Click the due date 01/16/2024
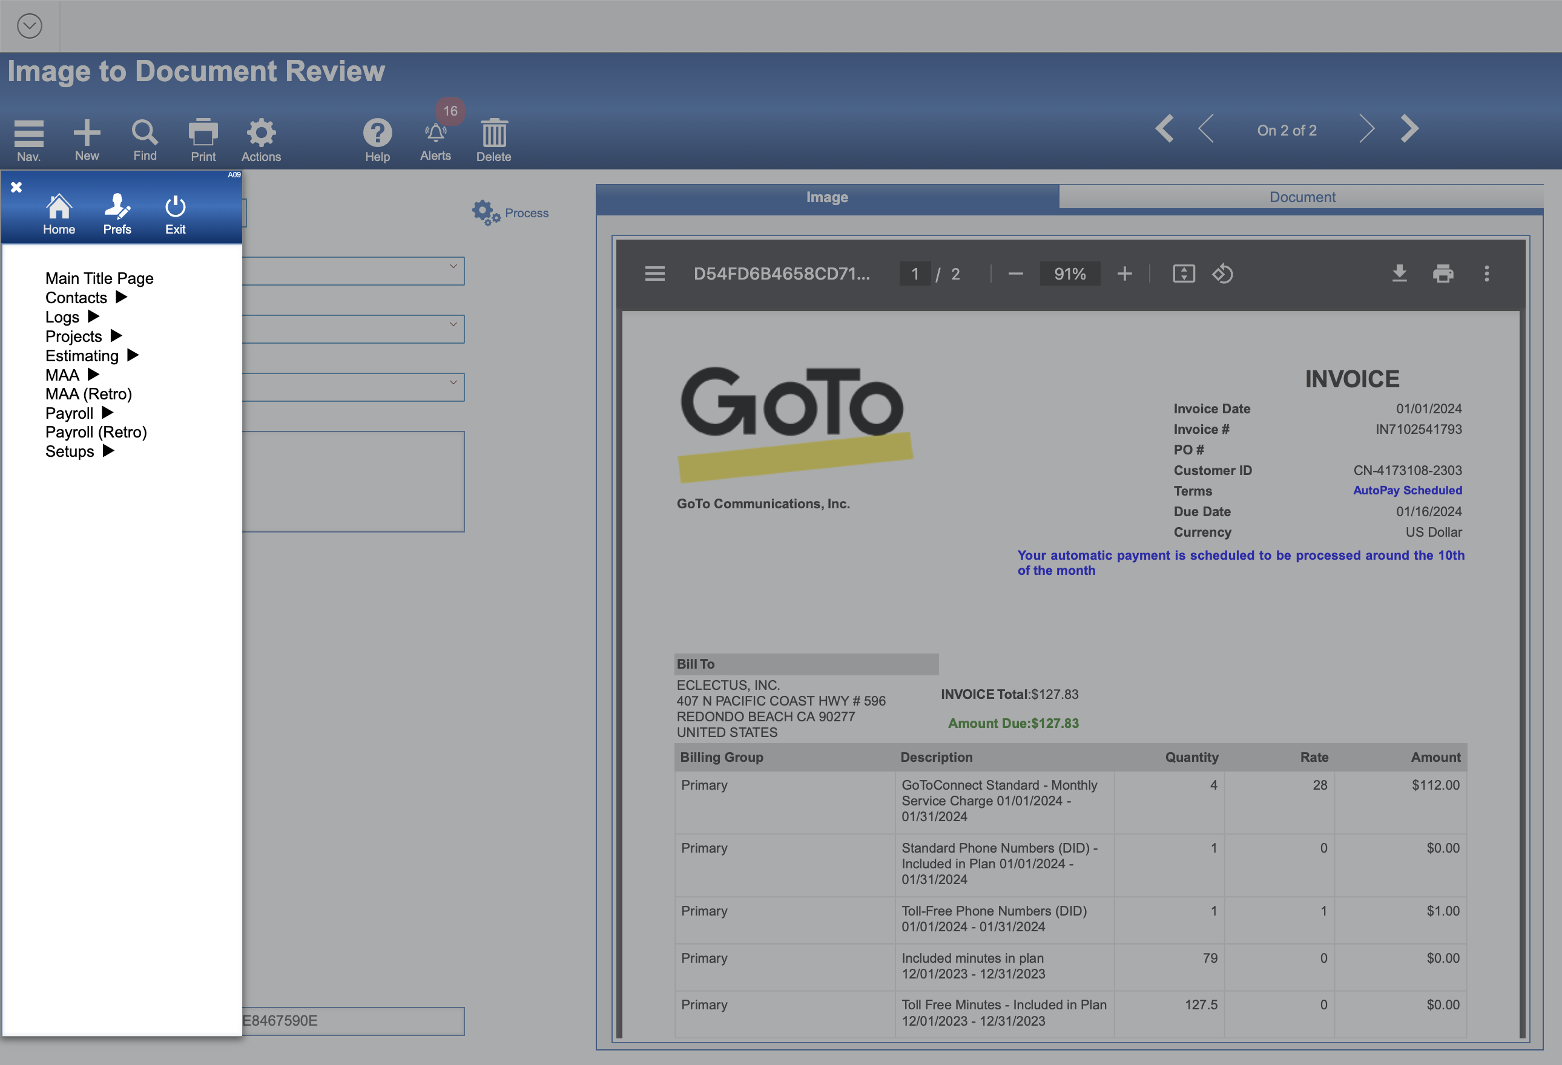The image size is (1562, 1065). tap(1429, 511)
